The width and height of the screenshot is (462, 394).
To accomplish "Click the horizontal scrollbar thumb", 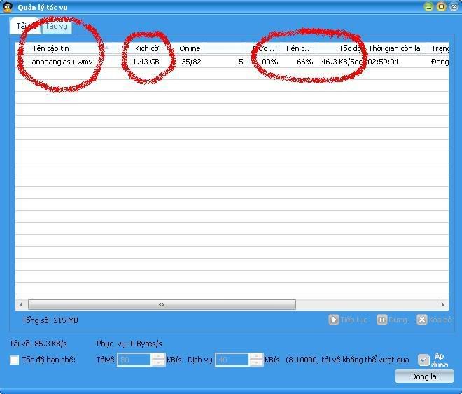I will coord(161,305).
